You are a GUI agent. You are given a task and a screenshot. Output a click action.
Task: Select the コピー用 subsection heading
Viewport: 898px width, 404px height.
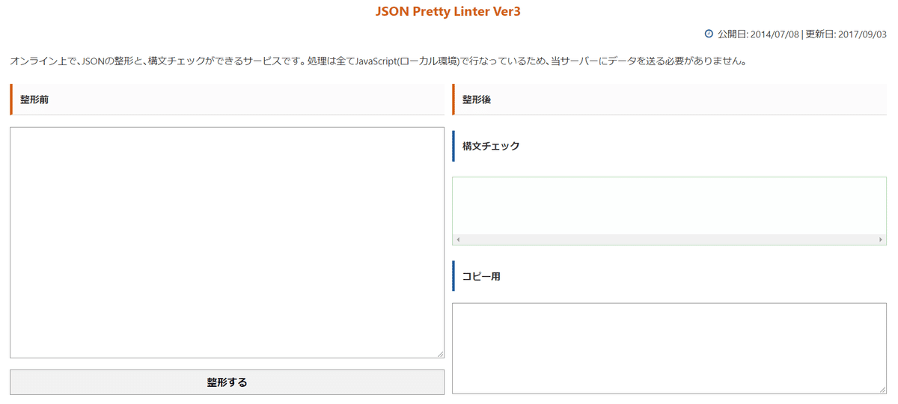tap(481, 276)
